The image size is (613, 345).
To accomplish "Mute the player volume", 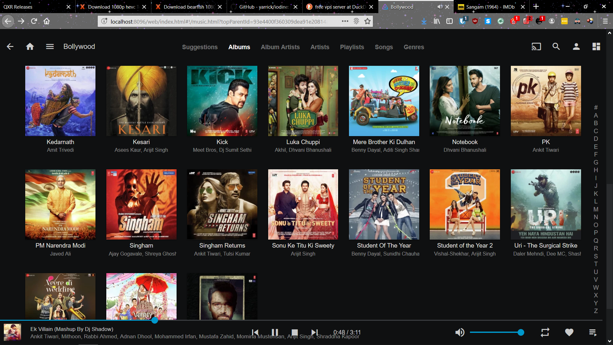I will 460,333.
